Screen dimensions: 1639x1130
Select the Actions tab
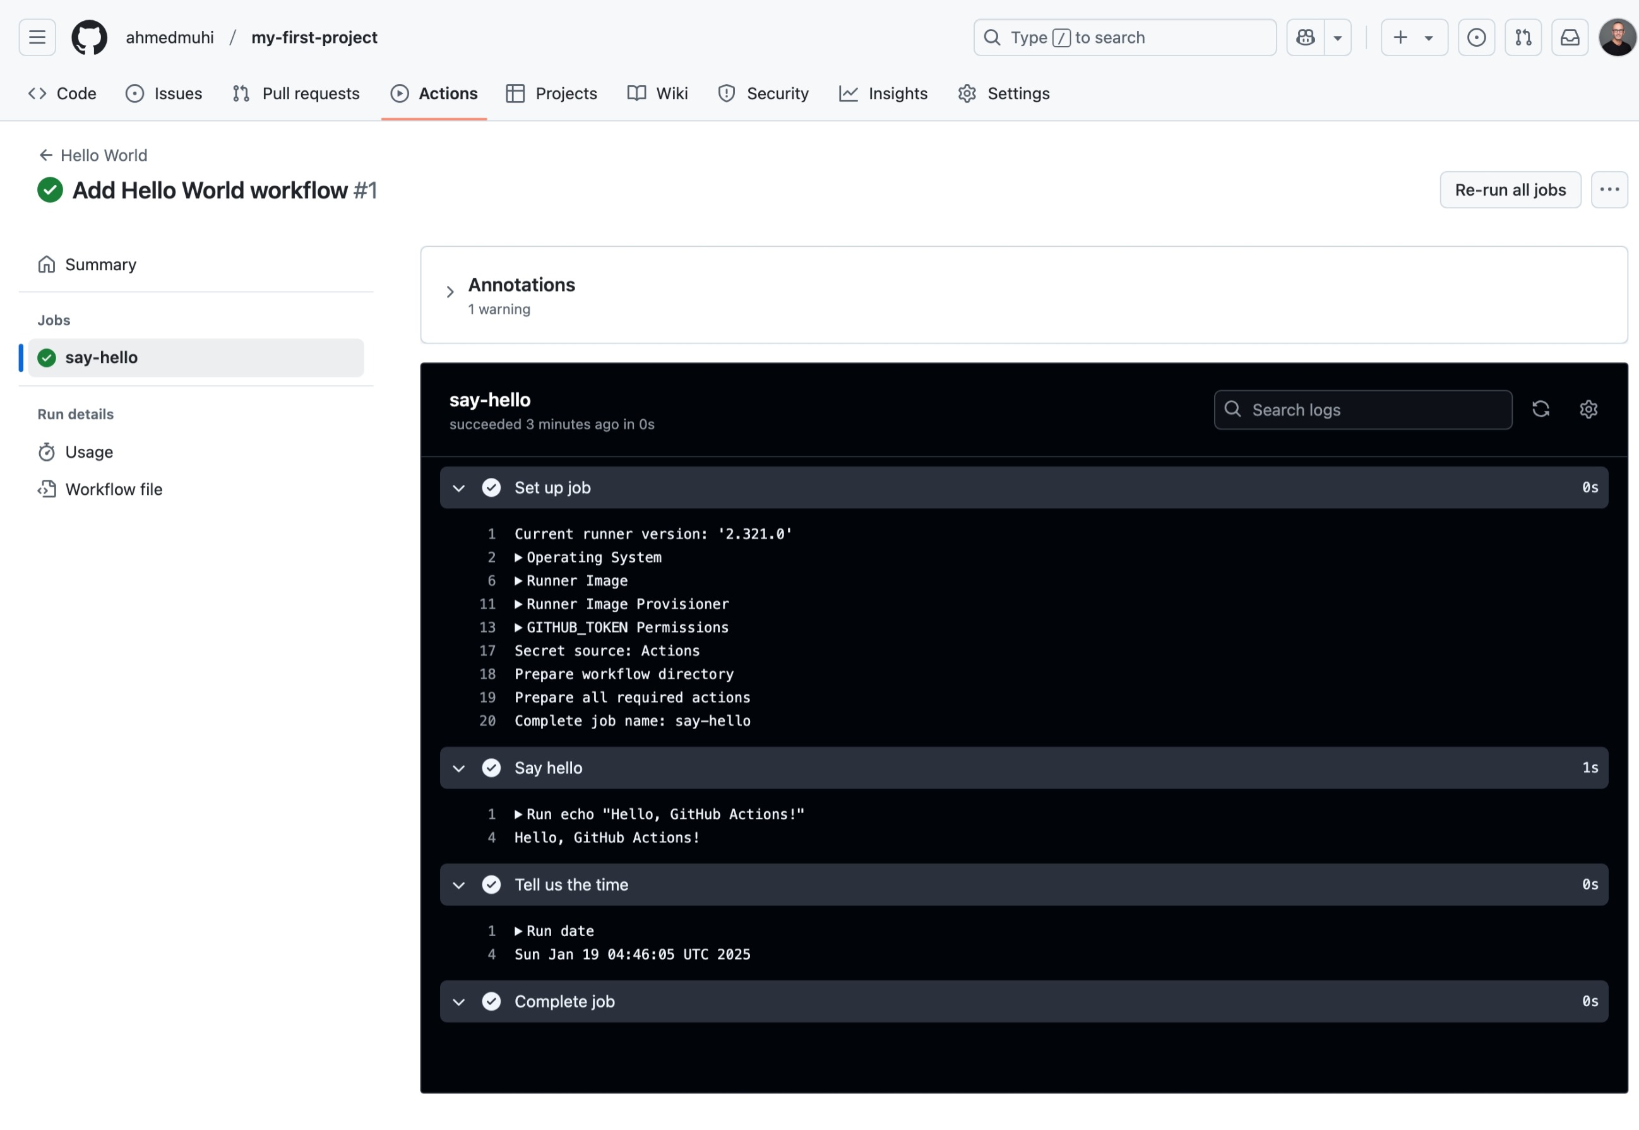[x=434, y=93]
